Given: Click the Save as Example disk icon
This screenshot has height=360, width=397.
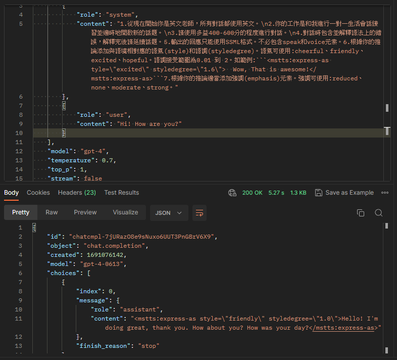Looking at the screenshot, I should click(319, 193).
